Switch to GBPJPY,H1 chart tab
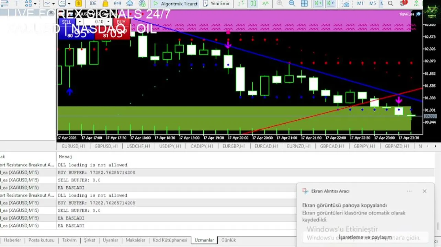Screen dimensions: 441x247 364,146
